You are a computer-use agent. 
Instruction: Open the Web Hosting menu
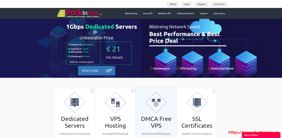(x=131, y=13)
